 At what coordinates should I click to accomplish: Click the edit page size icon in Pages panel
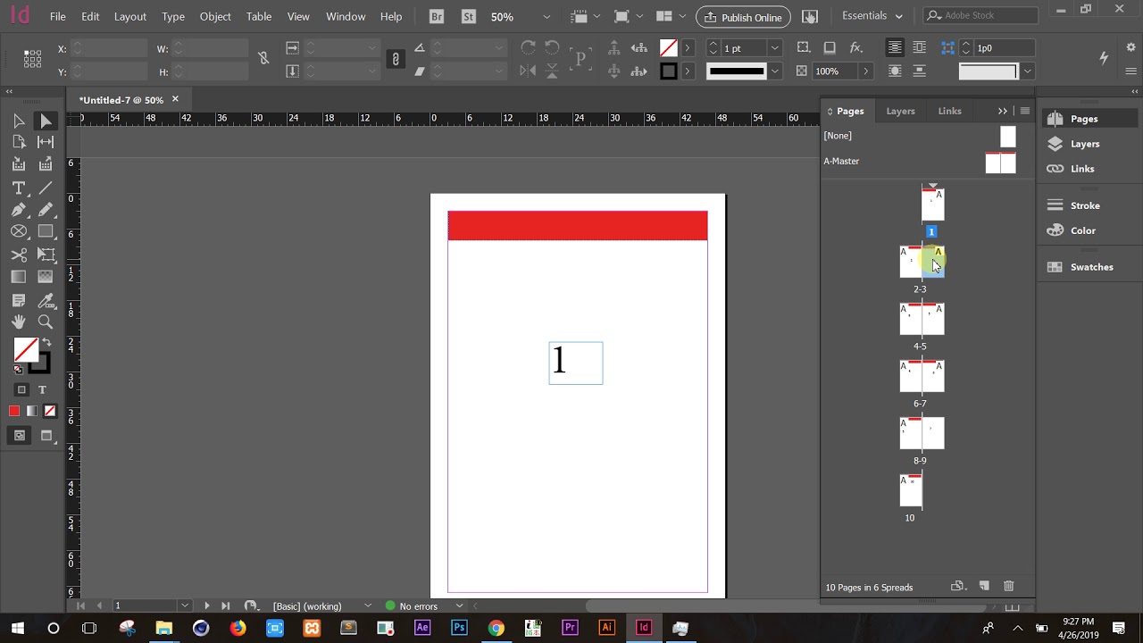pos(958,587)
